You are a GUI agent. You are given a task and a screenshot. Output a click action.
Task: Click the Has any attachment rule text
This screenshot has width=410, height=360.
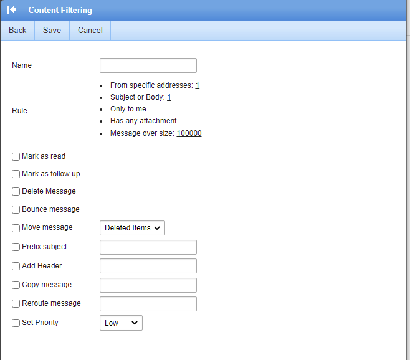(x=143, y=121)
